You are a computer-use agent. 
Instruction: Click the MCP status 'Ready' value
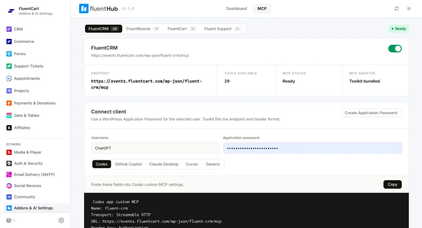point(289,81)
